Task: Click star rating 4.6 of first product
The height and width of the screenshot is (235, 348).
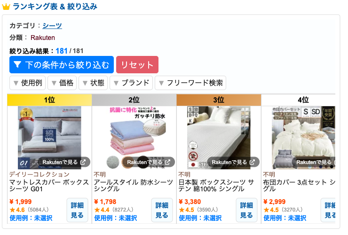Action: [17, 210]
